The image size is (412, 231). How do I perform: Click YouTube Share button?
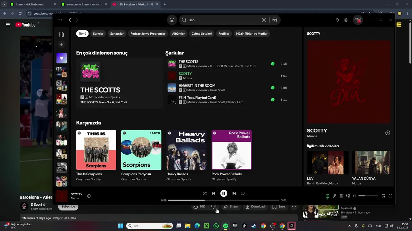click(x=230, y=207)
